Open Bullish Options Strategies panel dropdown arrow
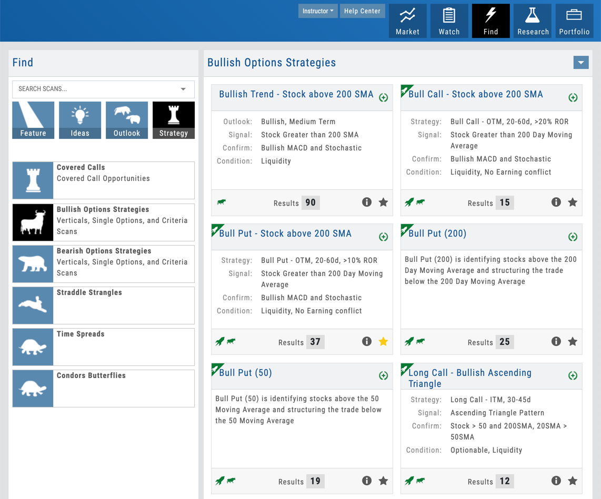The image size is (601, 499). [581, 63]
